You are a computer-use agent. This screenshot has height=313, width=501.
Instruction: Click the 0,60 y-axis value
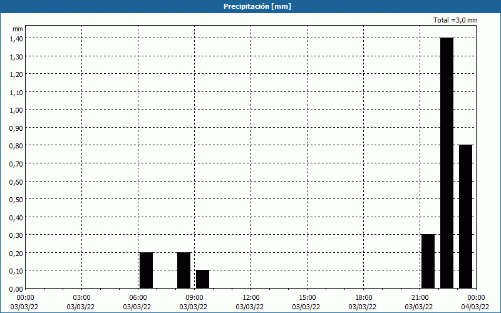pyautogui.click(x=17, y=182)
